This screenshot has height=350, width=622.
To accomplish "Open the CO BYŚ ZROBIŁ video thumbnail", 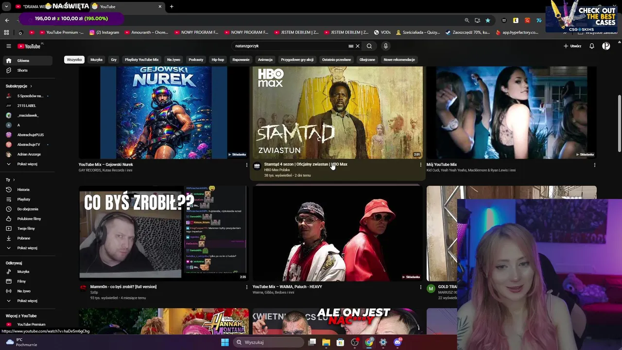I will pyautogui.click(x=164, y=233).
